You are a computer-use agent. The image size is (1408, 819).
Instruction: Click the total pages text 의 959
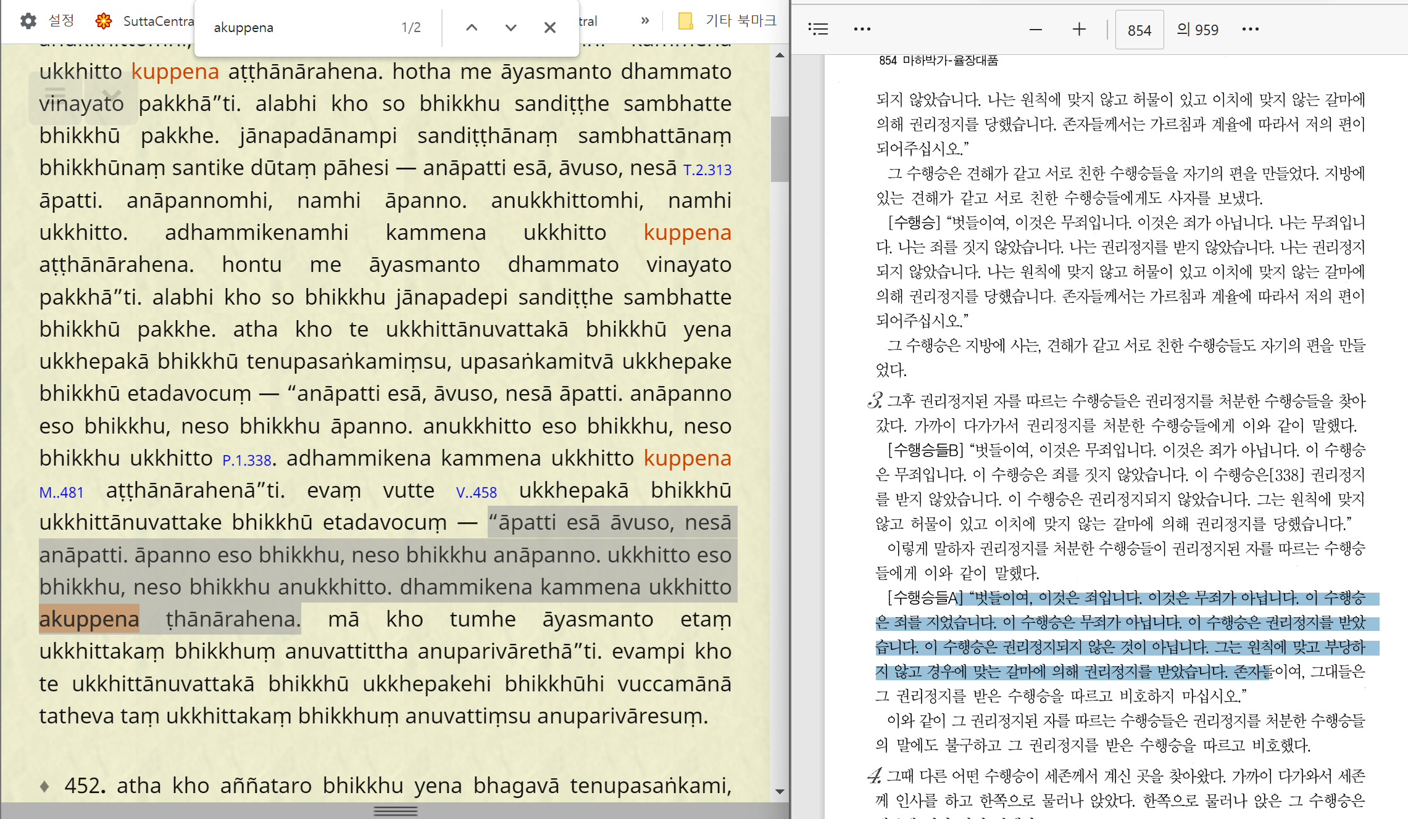pos(1198,30)
